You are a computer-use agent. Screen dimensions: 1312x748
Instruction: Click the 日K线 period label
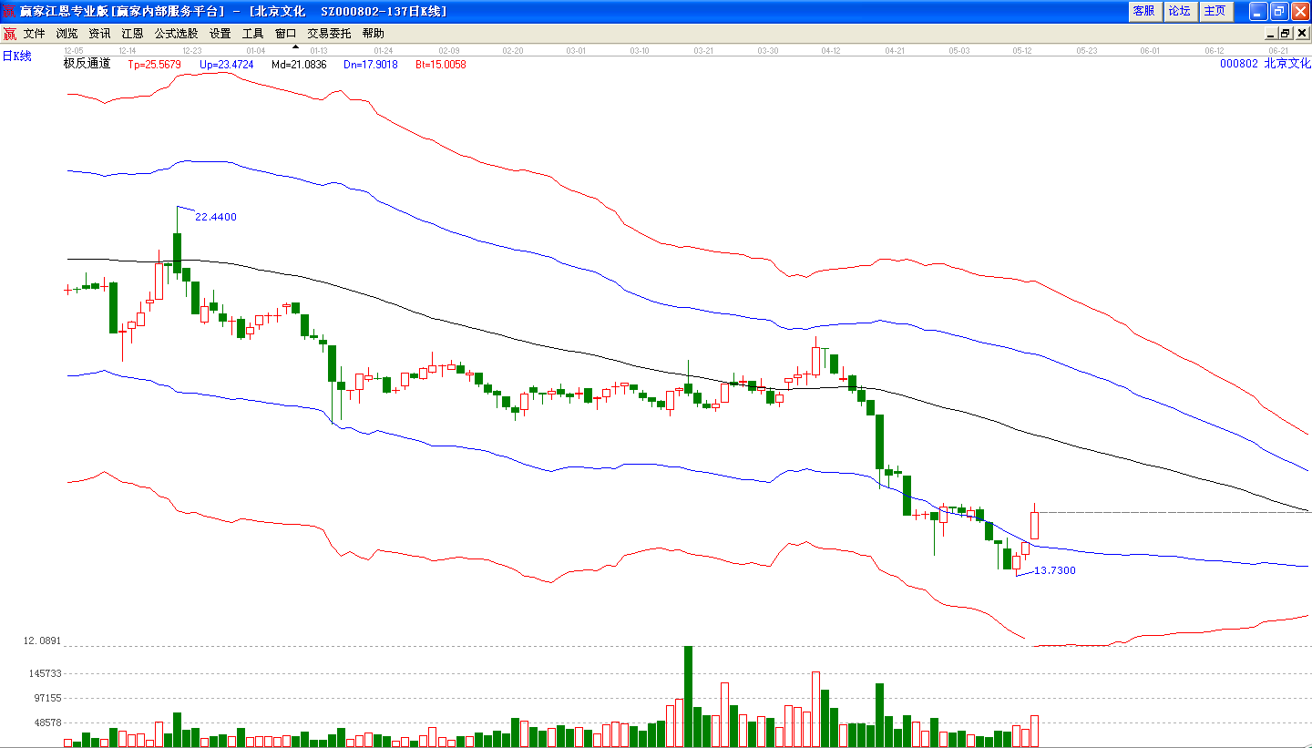(x=16, y=56)
